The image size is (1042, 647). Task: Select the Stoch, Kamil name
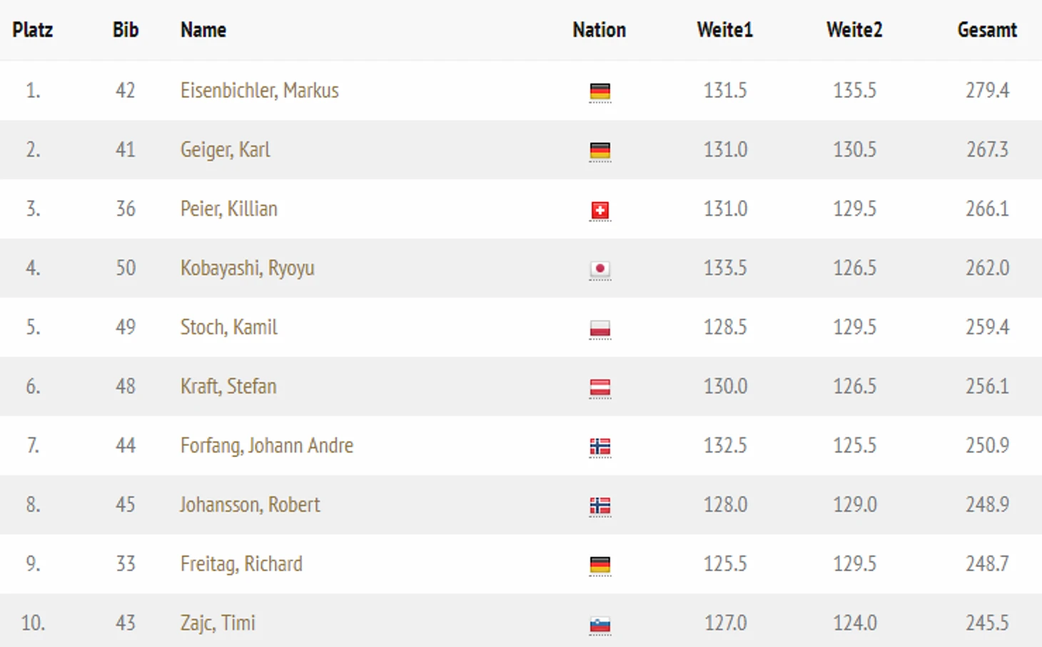(x=228, y=327)
